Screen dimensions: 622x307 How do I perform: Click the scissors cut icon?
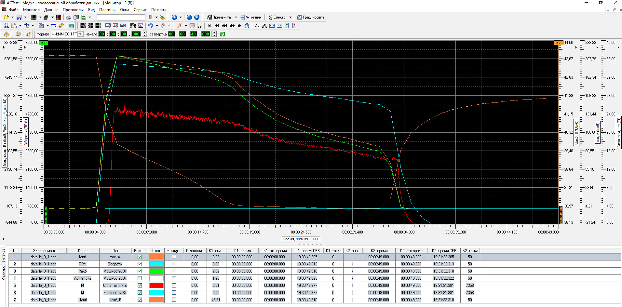tap(6, 26)
